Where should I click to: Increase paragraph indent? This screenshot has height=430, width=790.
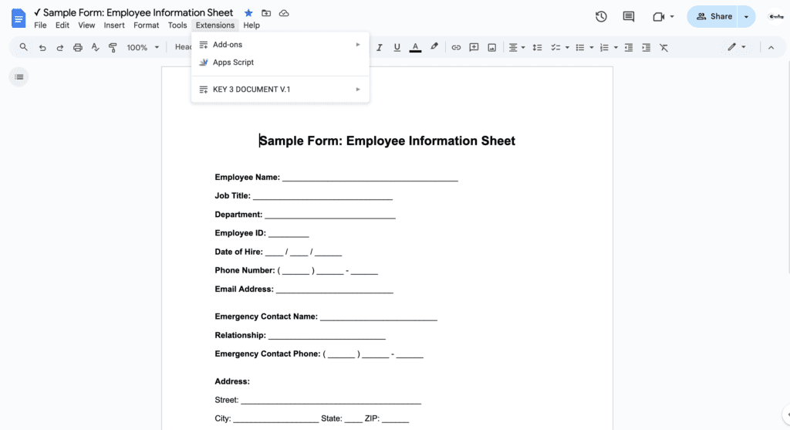coord(646,47)
